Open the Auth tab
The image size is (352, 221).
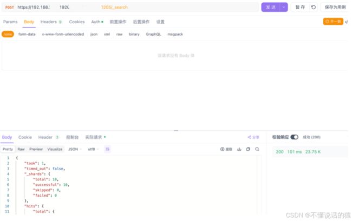point(97,22)
